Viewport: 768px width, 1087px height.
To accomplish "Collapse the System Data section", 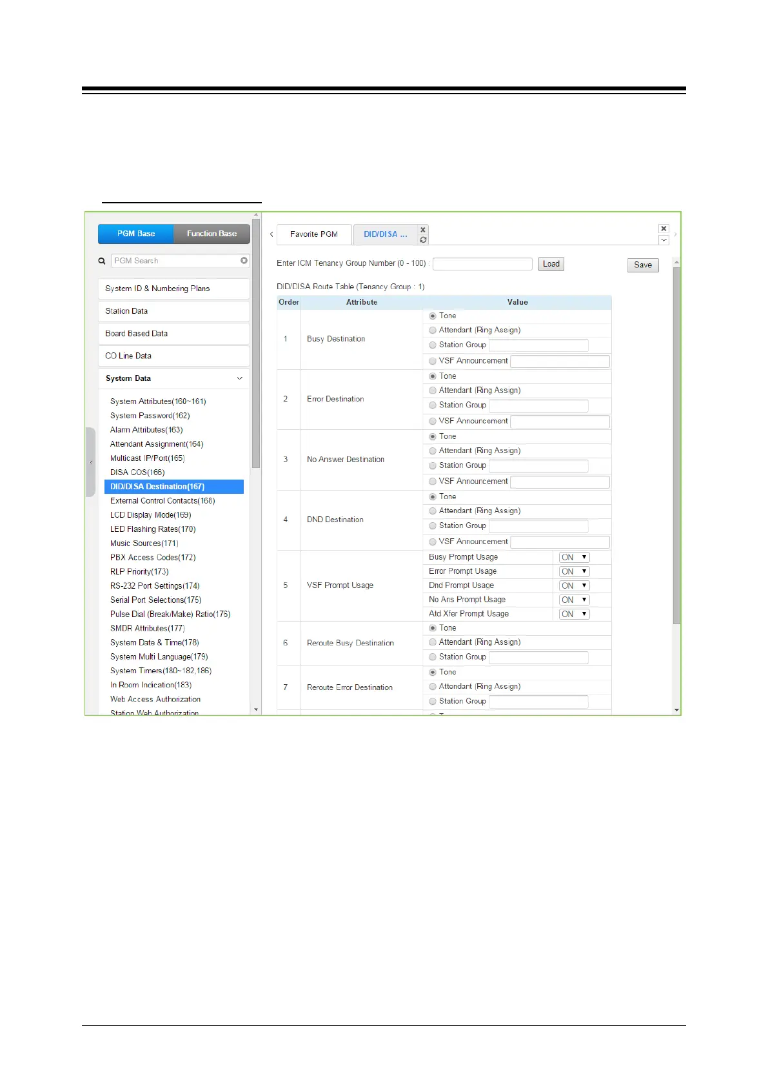I will (173, 378).
